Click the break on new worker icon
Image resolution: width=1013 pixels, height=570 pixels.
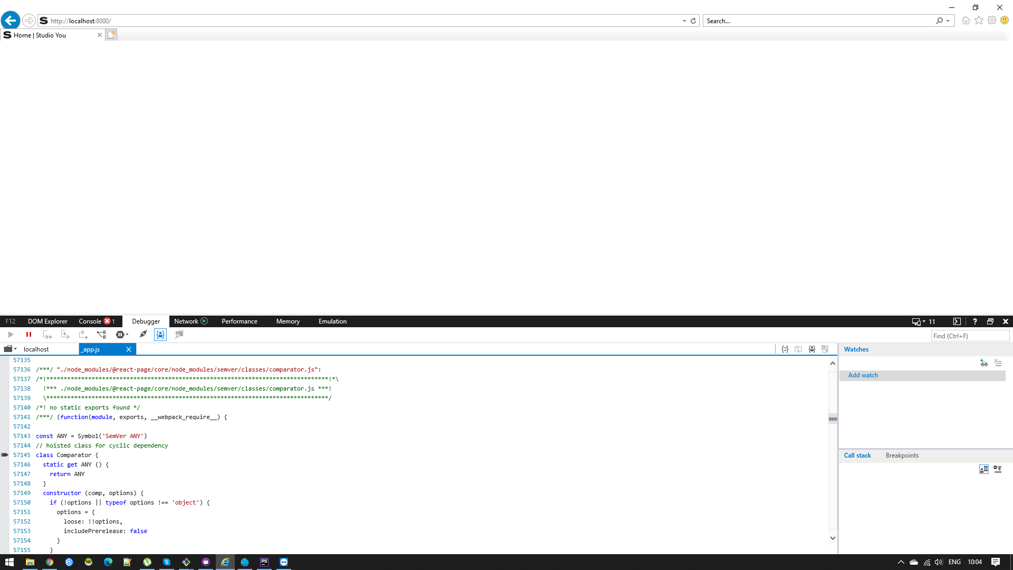click(x=101, y=335)
